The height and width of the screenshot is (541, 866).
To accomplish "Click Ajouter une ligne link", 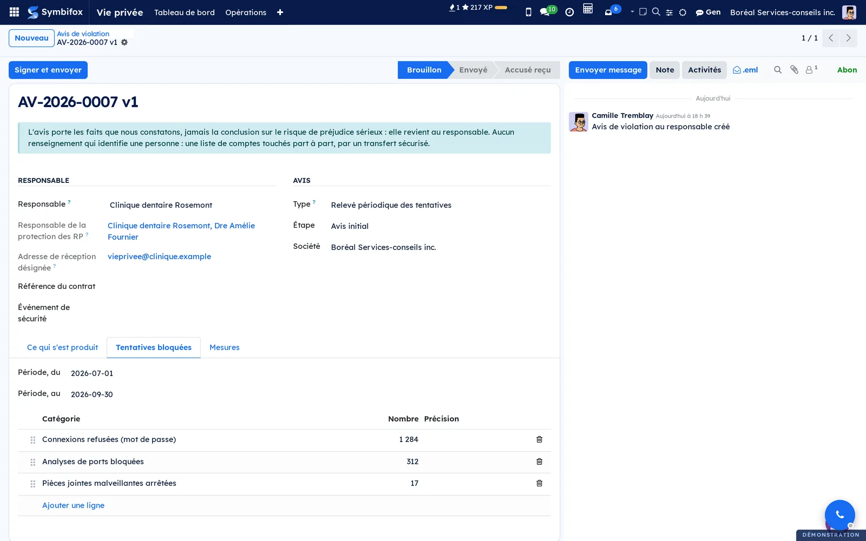I will (74, 505).
